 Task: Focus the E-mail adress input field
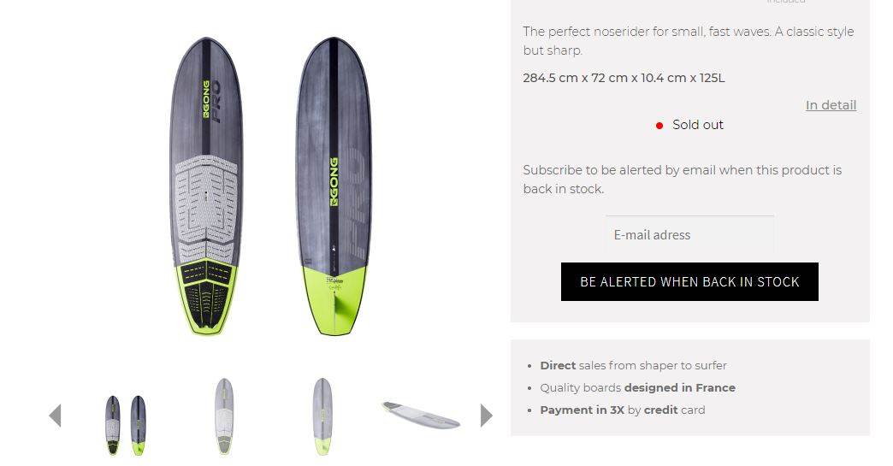(689, 235)
